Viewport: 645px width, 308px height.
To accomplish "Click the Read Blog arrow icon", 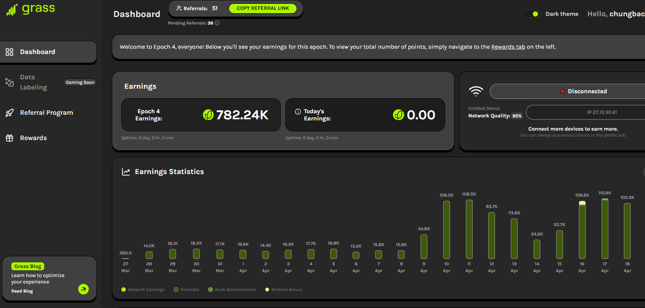I will (84, 289).
